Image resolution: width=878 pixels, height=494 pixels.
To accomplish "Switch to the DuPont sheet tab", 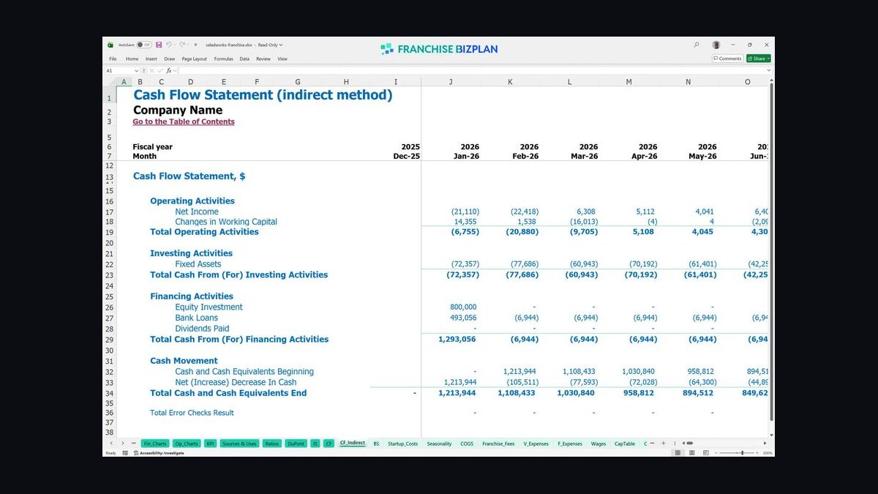I will pos(296,444).
